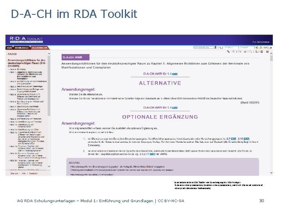Screen dimensions: 281x210
Task: Click the profile name login field
Action: pos(231,47)
